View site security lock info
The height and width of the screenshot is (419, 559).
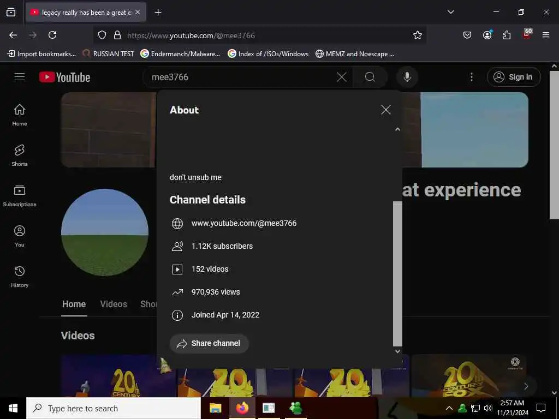point(117,35)
